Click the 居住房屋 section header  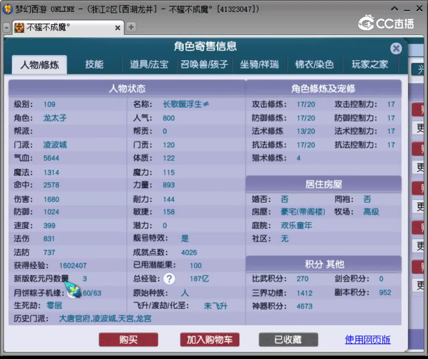point(323,185)
